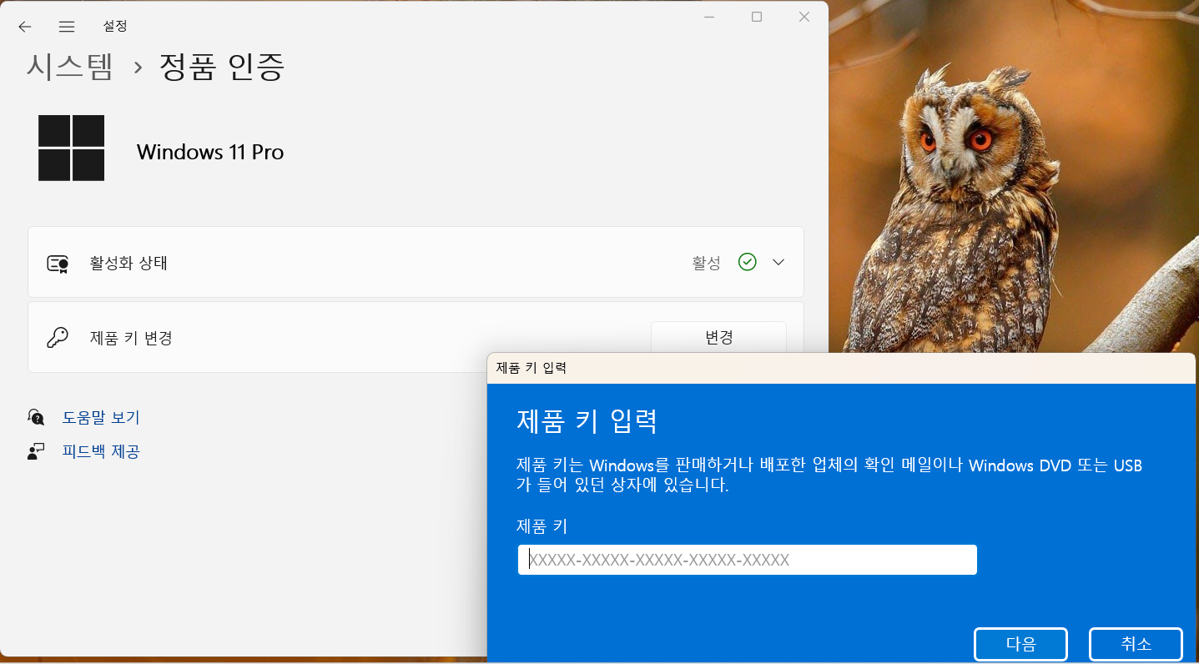
Task: Maximize the Settings window
Action: (x=757, y=17)
